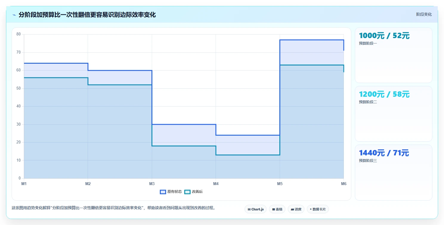
Task: Click the 原有状态 legend label
Action: coord(174,192)
